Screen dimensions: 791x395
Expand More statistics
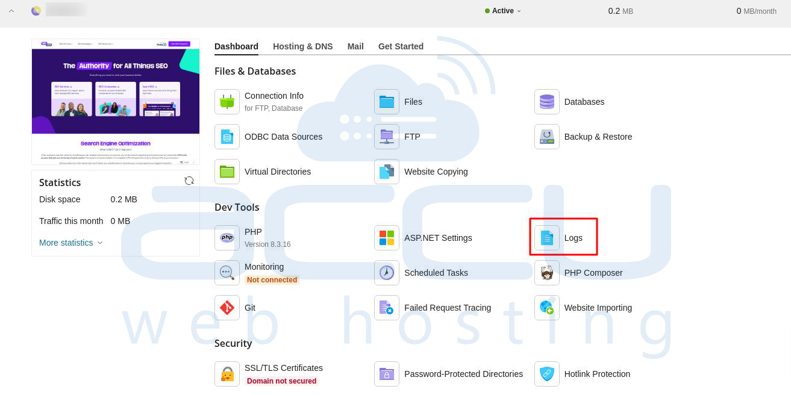[x=71, y=243]
